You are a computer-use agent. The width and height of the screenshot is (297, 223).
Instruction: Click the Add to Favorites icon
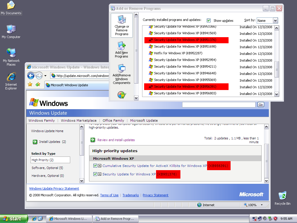tap(38, 84)
